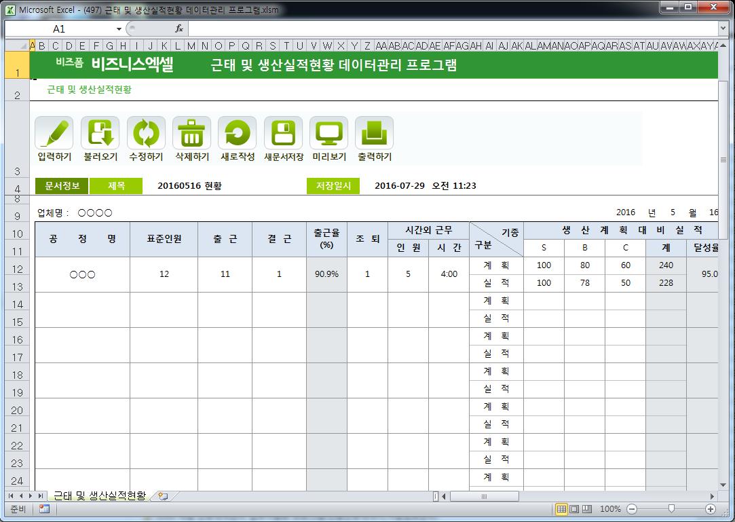Switch to Page Layout view

[574, 509]
